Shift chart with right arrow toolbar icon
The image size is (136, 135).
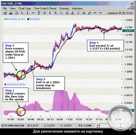tap(101, 13)
